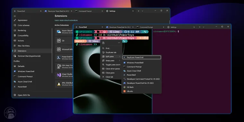This screenshot has width=244, height=122.
Task: Select Close pane in context menu
Action: click(x=111, y=73)
